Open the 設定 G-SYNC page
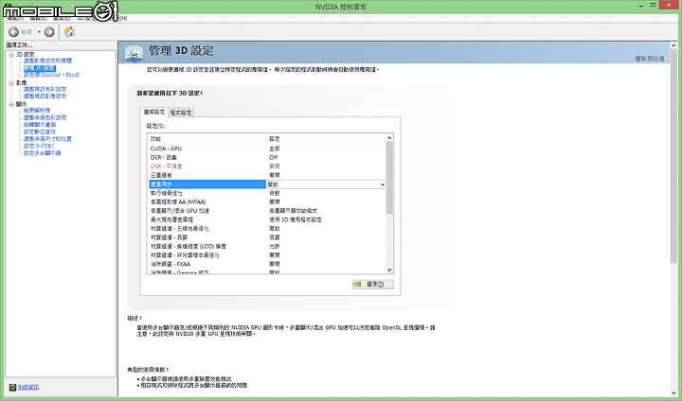This screenshot has height=401, width=682. [39, 146]
